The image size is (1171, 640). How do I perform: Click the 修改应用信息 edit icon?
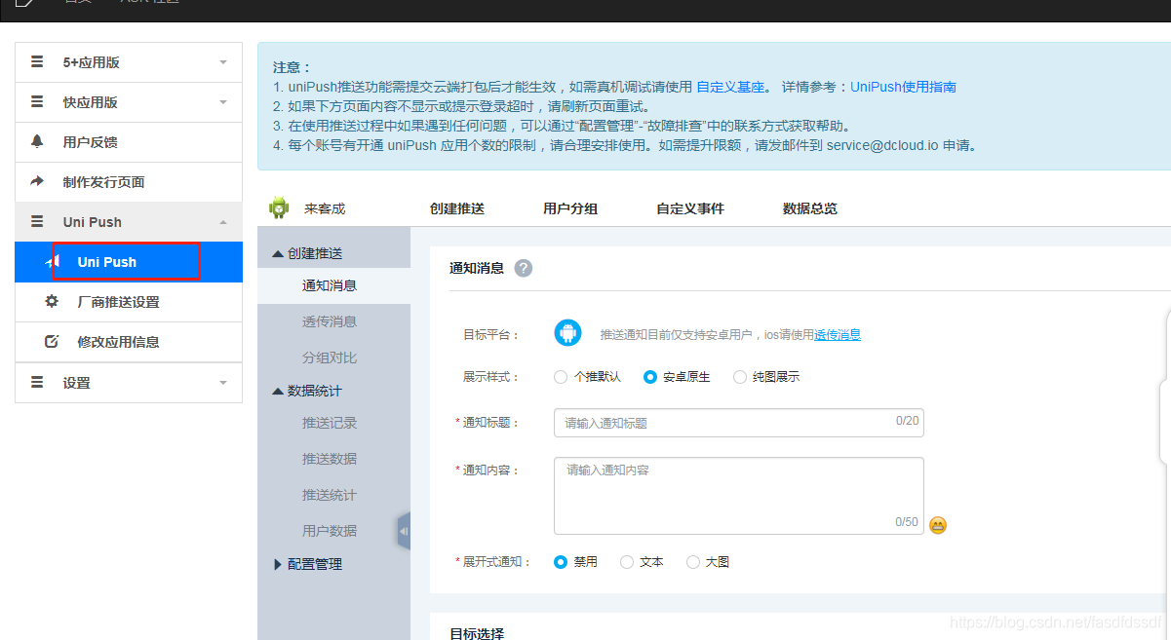52,341
